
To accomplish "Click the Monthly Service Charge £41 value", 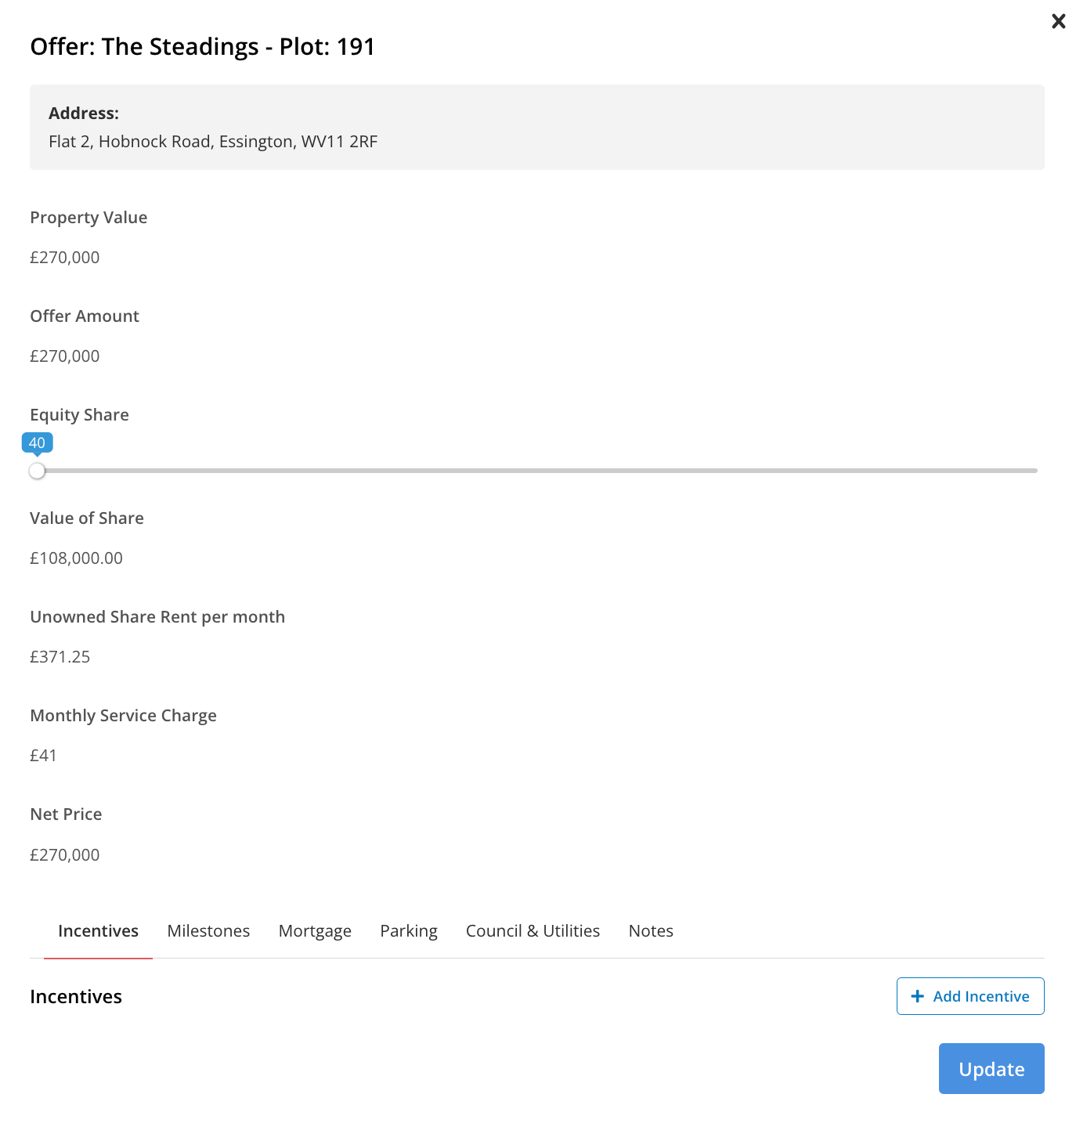I will pyautogui.click(x=43, y=756).
